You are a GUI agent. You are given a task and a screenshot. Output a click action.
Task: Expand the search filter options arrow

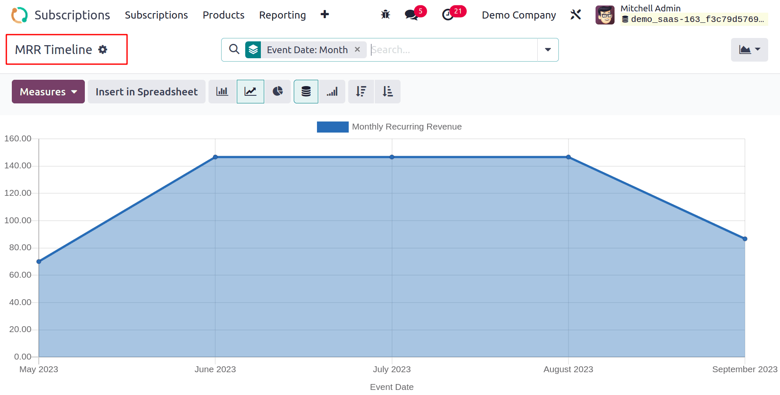(548, 50)
